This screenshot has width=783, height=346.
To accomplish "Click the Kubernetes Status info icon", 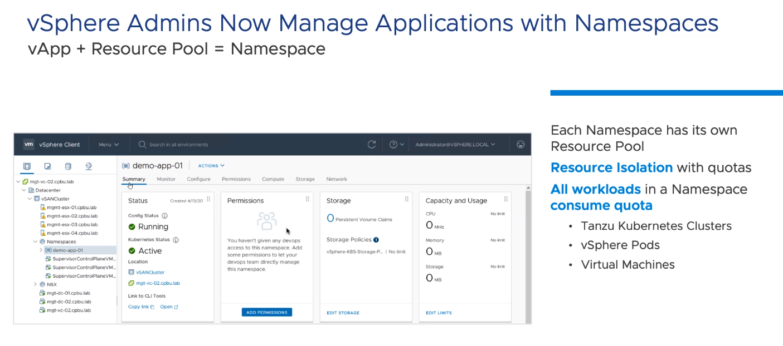I will (176, 240).
